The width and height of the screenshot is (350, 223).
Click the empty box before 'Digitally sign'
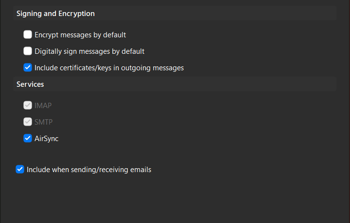point(28,51)
